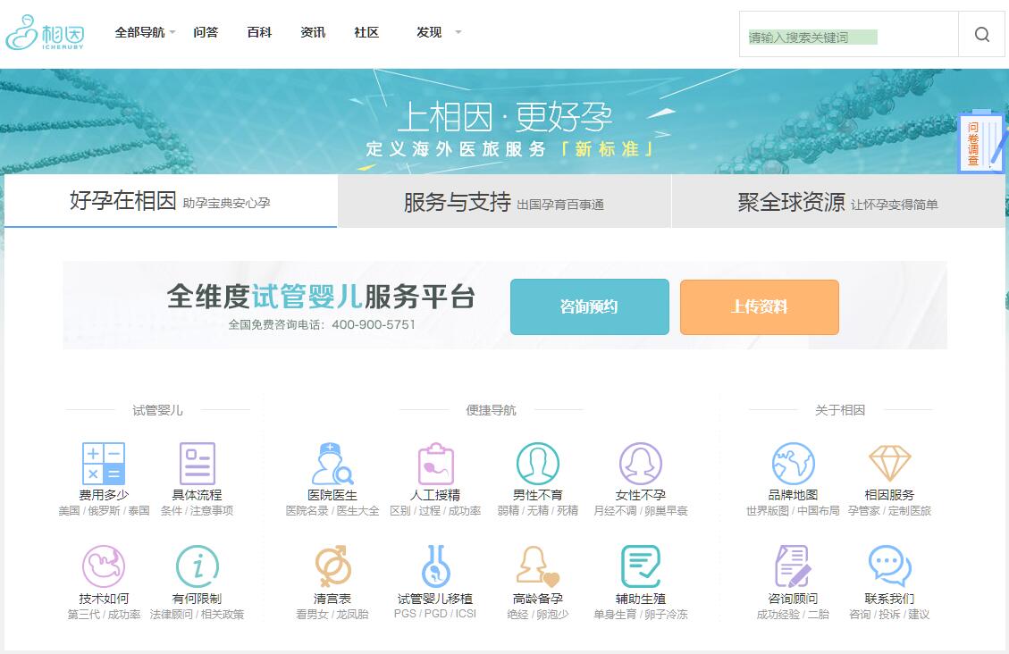
Task: Select the 医院医生 doctor icon
Action: point(332,464)
